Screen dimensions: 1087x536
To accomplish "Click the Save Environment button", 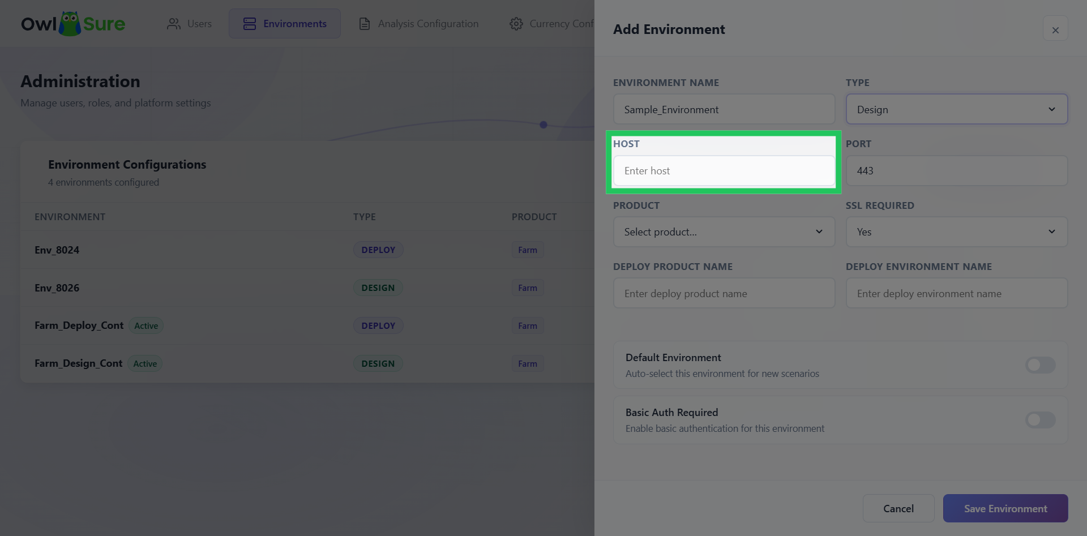I will (x=1005, y=508).
